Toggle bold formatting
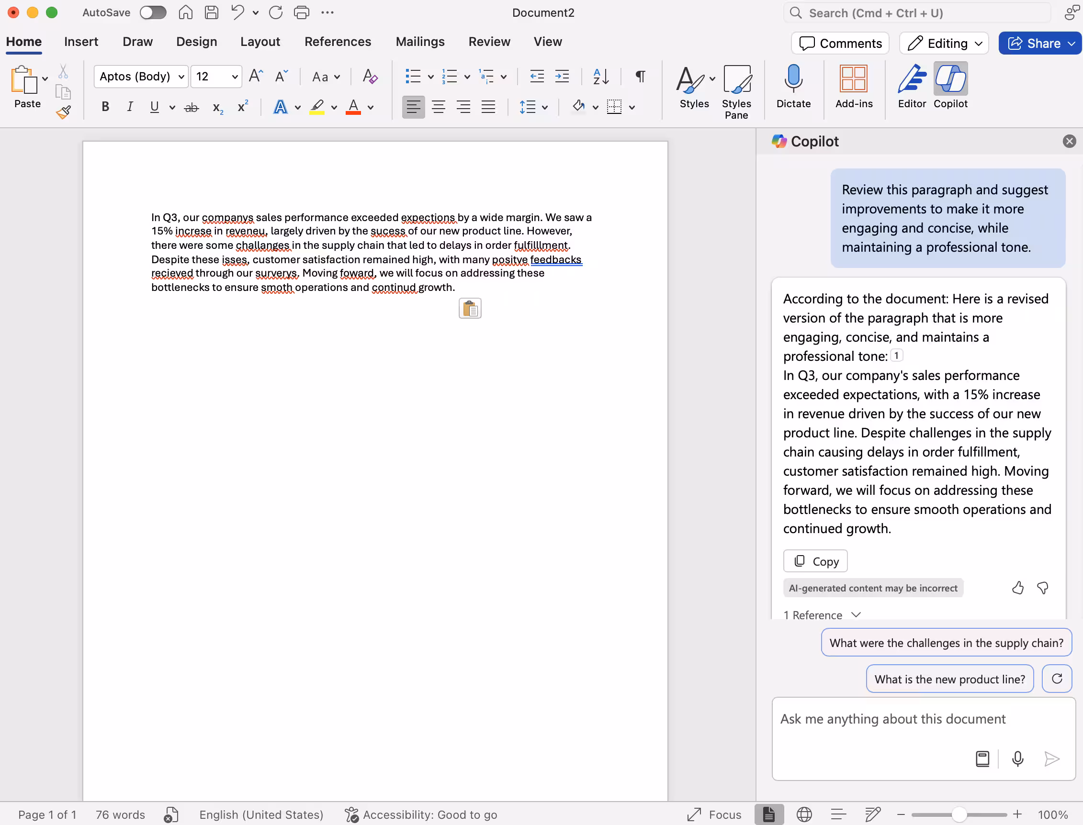The height and width of the screenshot is (825, 1083). pyautogui.click(x=105, y=107)
